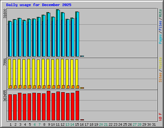Select the cyan pages bar for day 4

pos(25,39)
